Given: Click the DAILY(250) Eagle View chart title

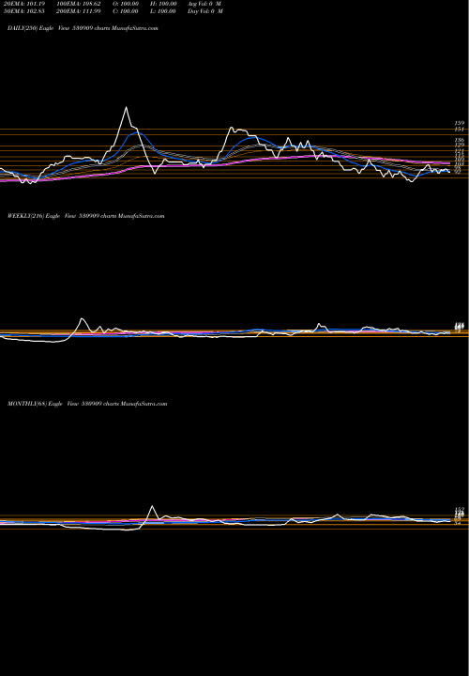Looking at the screenshot, I should [x=83, y=28].
